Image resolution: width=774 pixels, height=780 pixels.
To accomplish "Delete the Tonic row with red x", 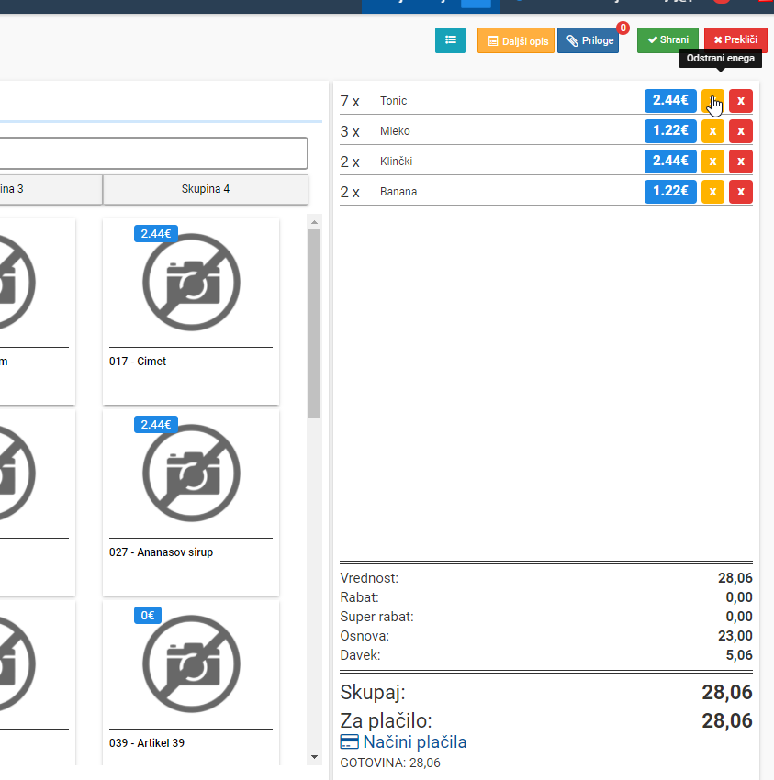I will pos(741,101).
